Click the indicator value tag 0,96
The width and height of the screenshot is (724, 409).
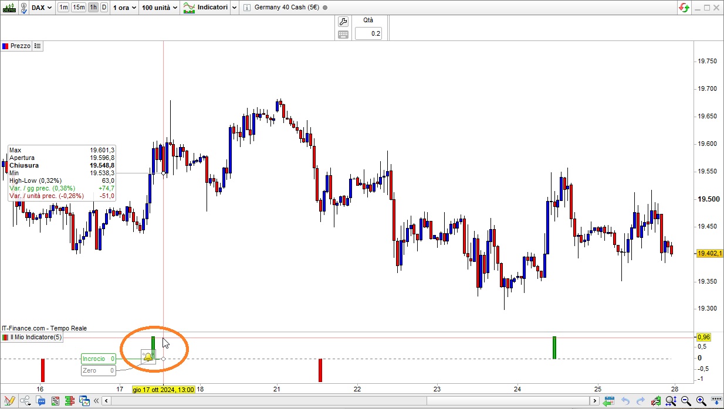click(x=703, y=337)
